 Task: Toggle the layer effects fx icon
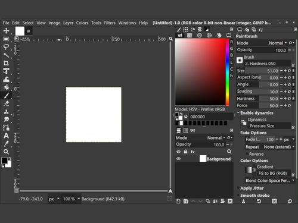click(193, 152)
